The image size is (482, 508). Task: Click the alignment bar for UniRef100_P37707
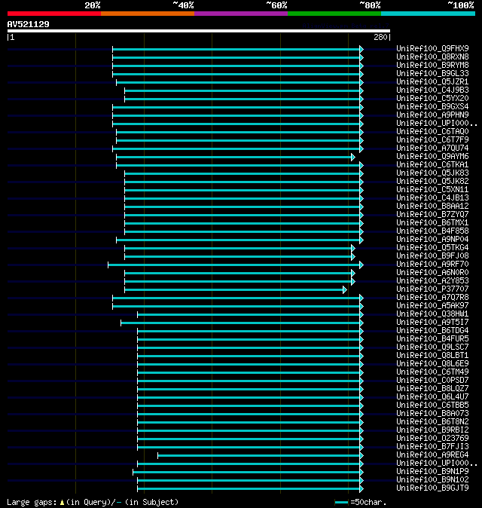[236, 289]
